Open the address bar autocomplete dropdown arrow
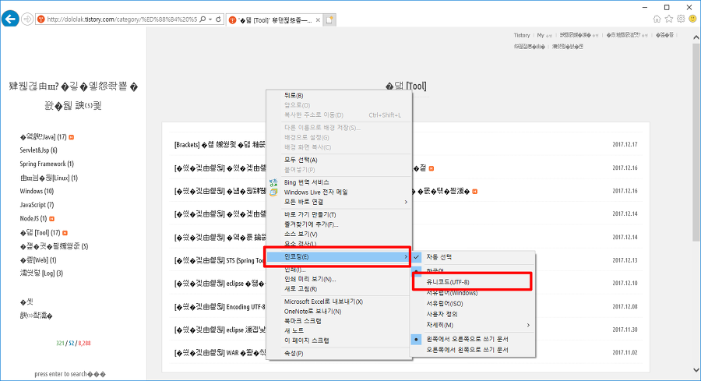 coord(210,19)
